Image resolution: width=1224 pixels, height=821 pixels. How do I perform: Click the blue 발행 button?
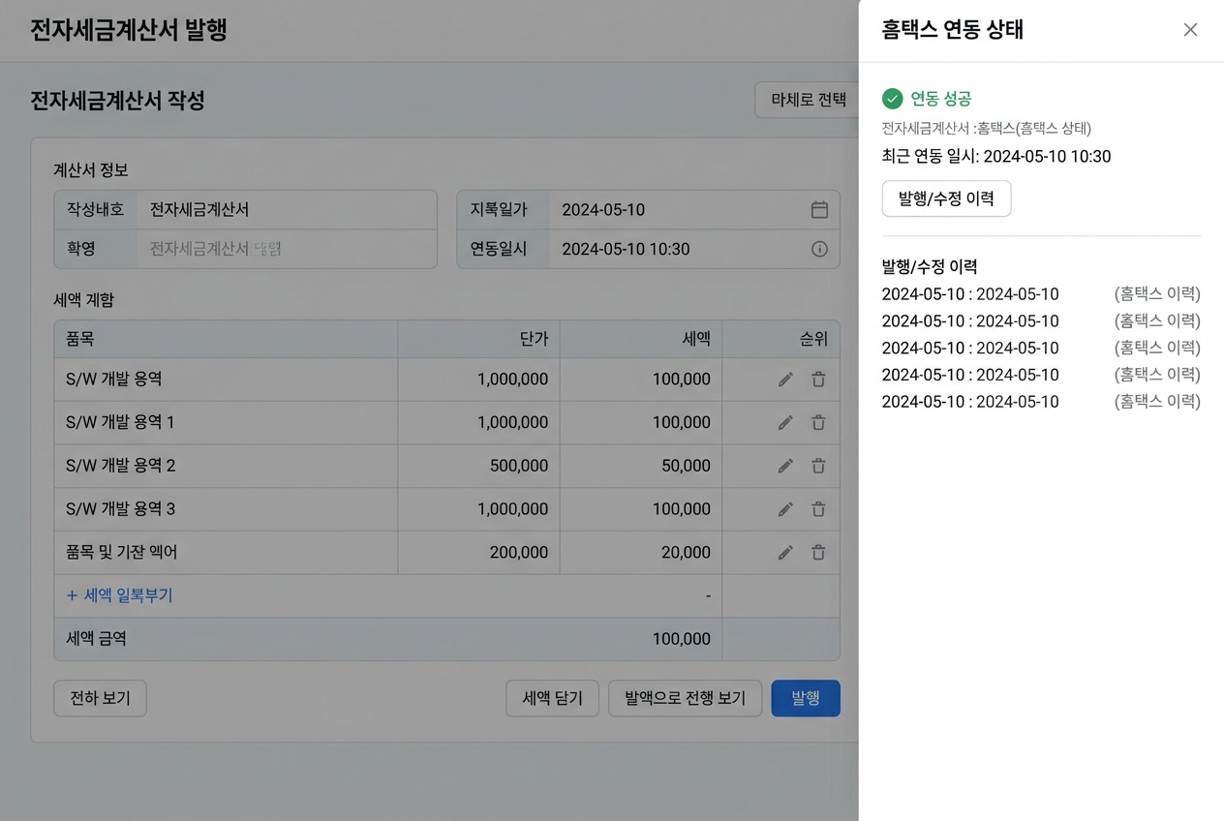point(806,698)
